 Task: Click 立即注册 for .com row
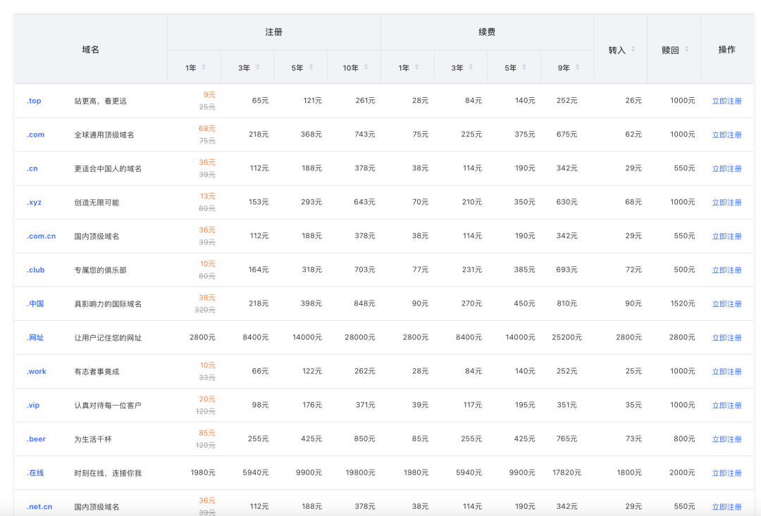pyautogui.click(x=726, y=135)
